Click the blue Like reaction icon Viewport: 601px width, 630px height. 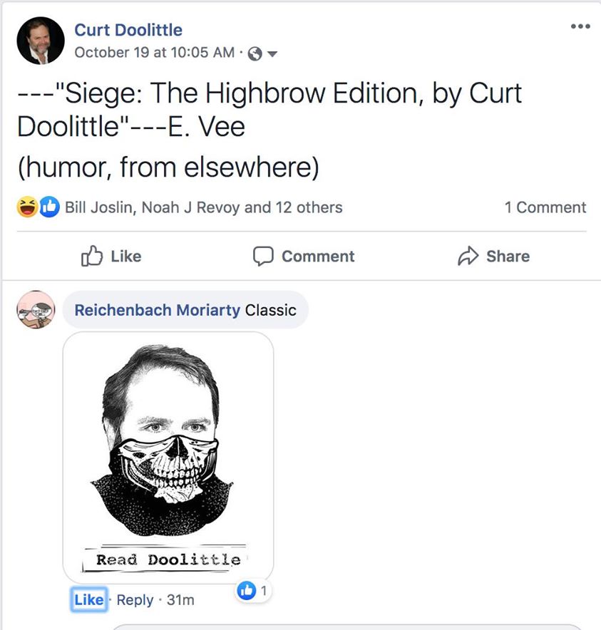(48, 207)
